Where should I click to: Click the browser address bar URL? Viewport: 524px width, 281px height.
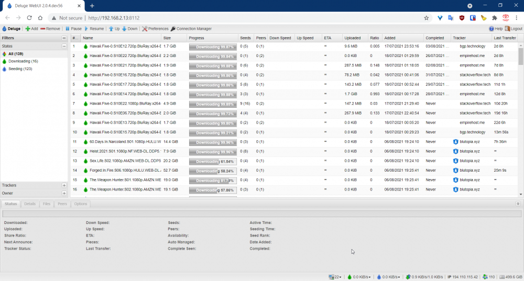[x=114, y=18]
